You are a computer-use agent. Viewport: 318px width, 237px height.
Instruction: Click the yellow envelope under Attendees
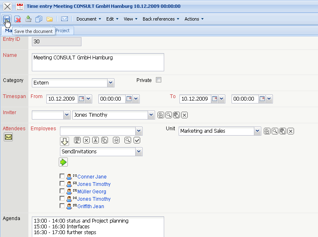click(x=8, y=137)
